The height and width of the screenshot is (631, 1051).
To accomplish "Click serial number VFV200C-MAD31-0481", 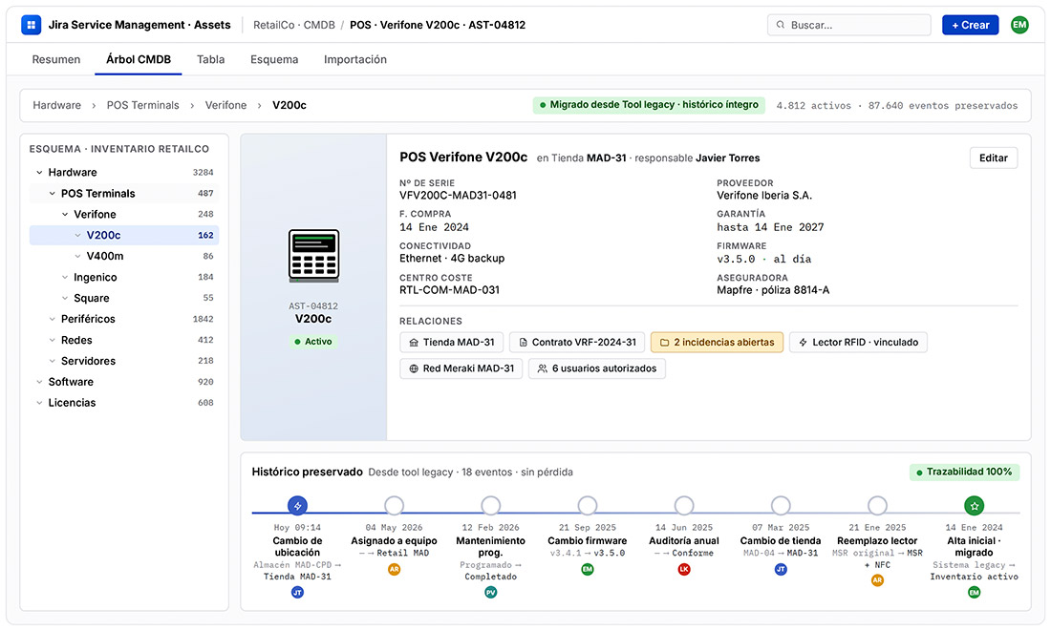I will 458,196.
